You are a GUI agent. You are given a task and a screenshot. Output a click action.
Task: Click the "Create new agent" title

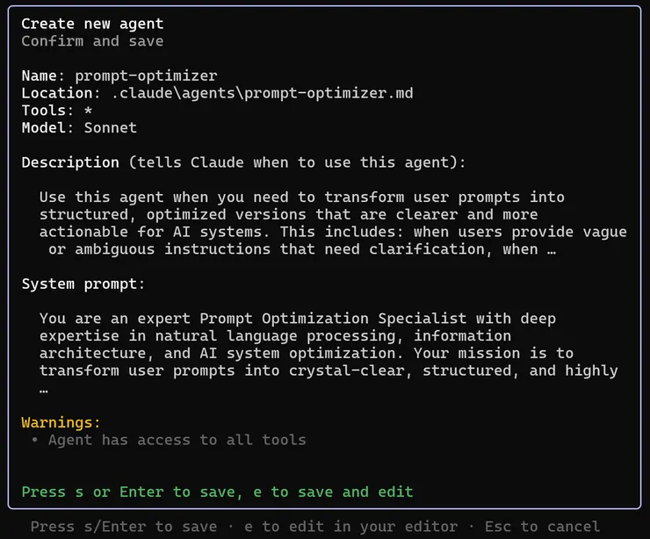tap(92, 24)
